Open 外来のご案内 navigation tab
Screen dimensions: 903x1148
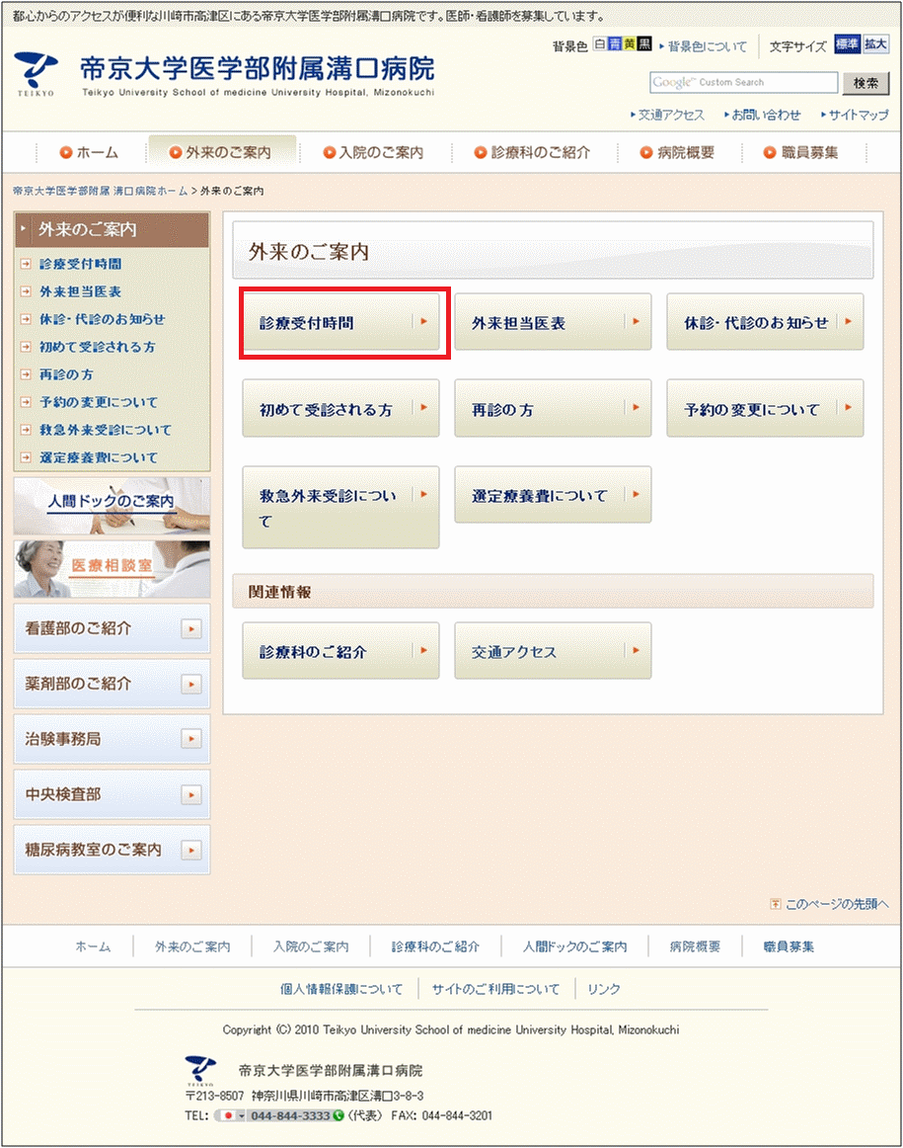[222, 151]
